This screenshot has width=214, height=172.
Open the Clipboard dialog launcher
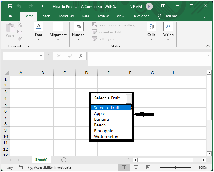[x=28, y=46]
